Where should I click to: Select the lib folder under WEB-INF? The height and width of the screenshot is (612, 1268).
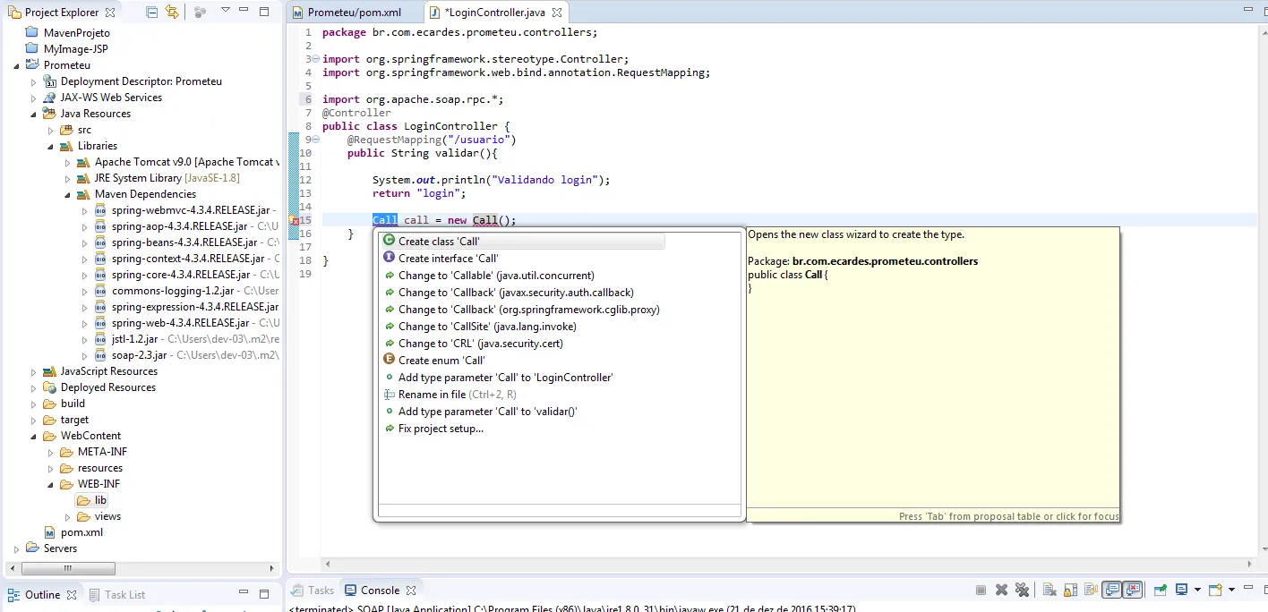coord(100,500)
